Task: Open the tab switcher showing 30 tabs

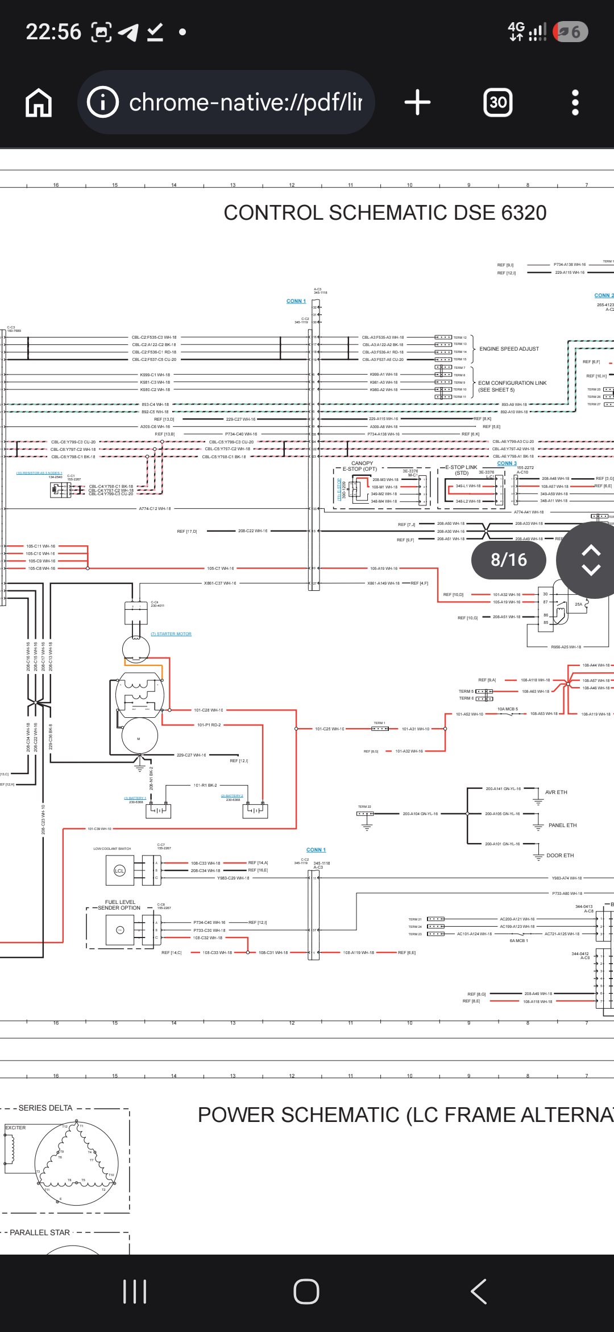Action: coord(498,102)
